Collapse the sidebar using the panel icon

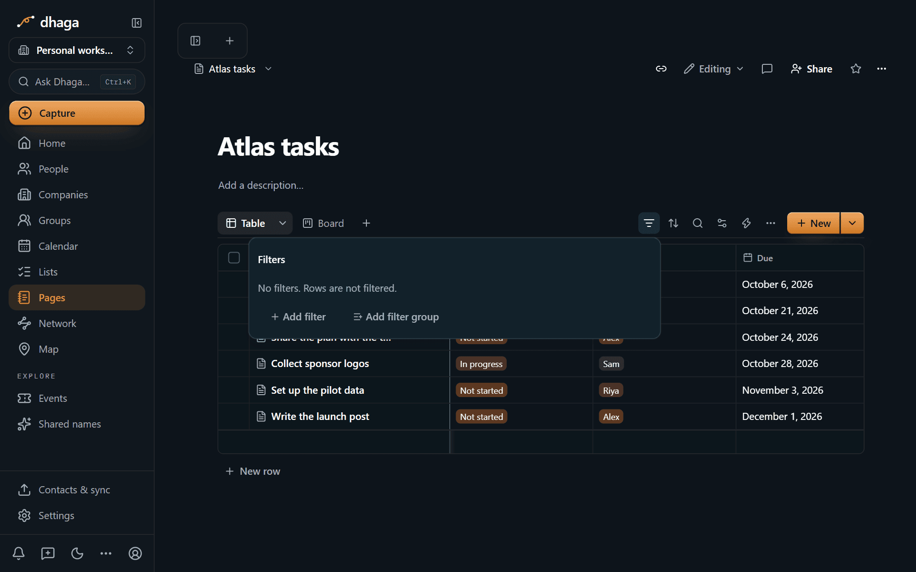[136, 23]
